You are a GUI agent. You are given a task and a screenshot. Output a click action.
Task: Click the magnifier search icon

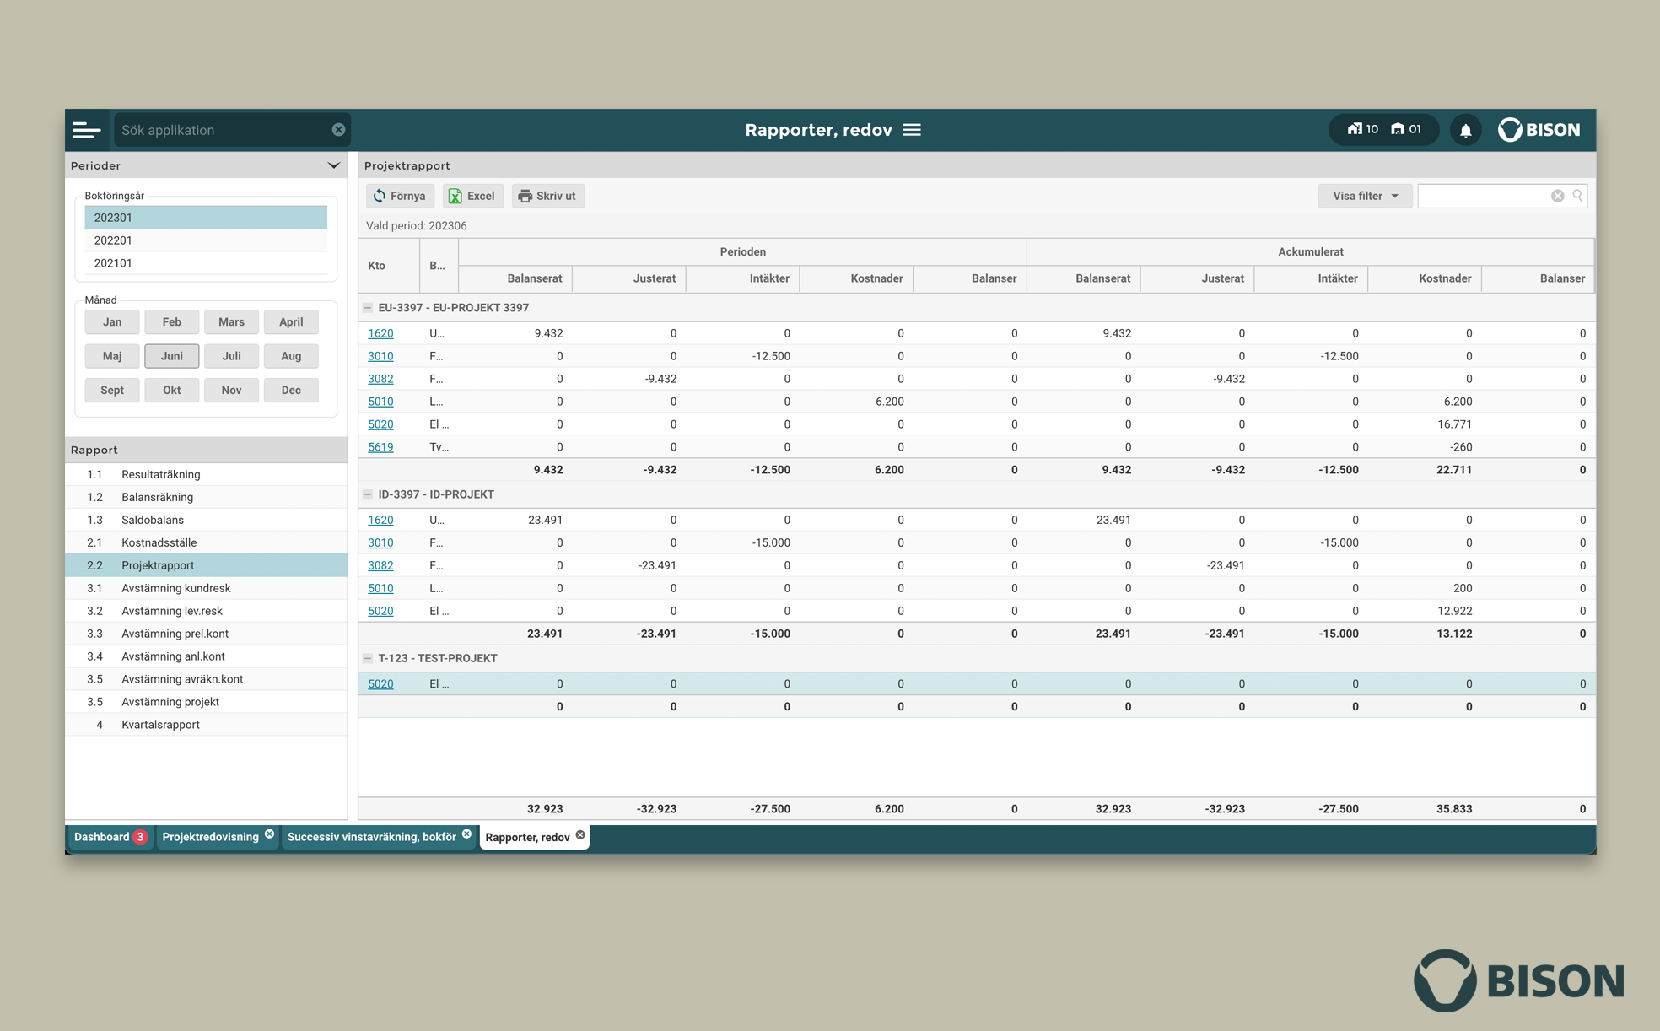click(x=1577, y=196)
